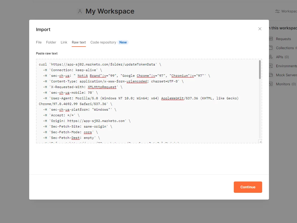Open Mock Servers in the workspace panel
The height and width of the screenshot is (223, 297).
pos(287,75)
